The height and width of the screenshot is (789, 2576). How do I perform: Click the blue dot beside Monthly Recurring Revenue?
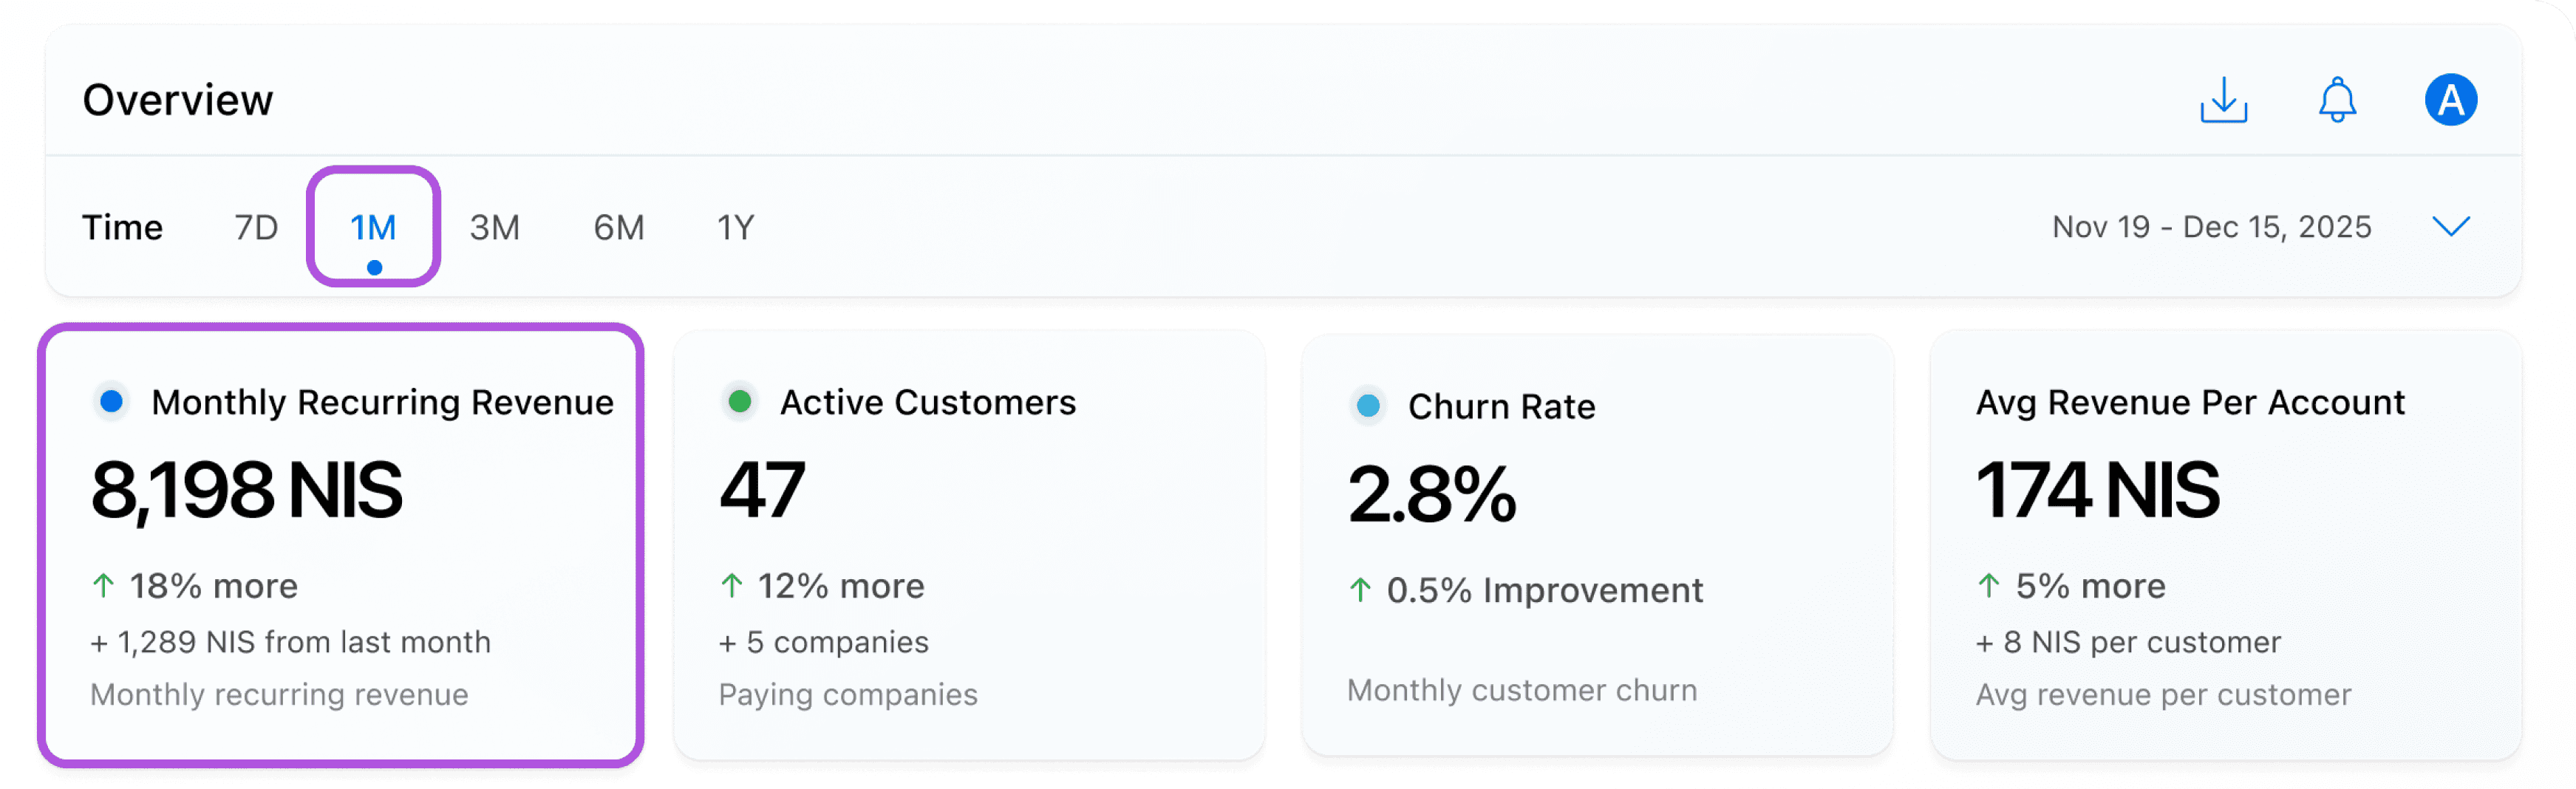(112, 402)
